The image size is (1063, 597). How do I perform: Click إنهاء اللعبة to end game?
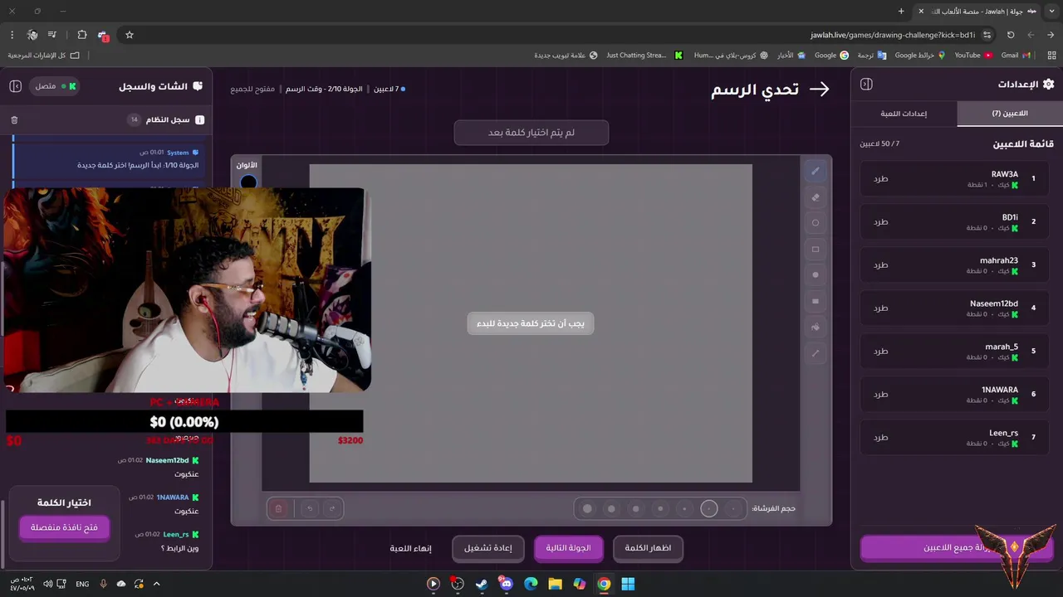[411, 549]
